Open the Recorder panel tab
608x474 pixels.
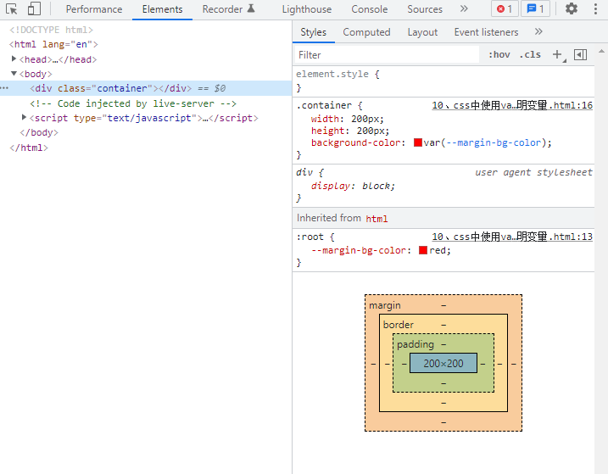click(228, 9)
